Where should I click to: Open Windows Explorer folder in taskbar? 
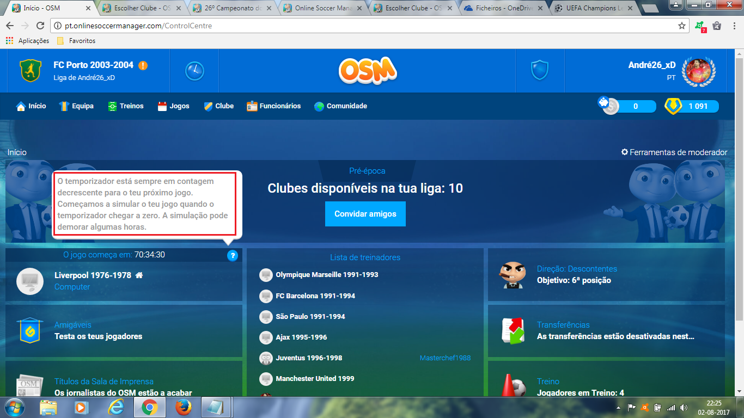point(48,407)
